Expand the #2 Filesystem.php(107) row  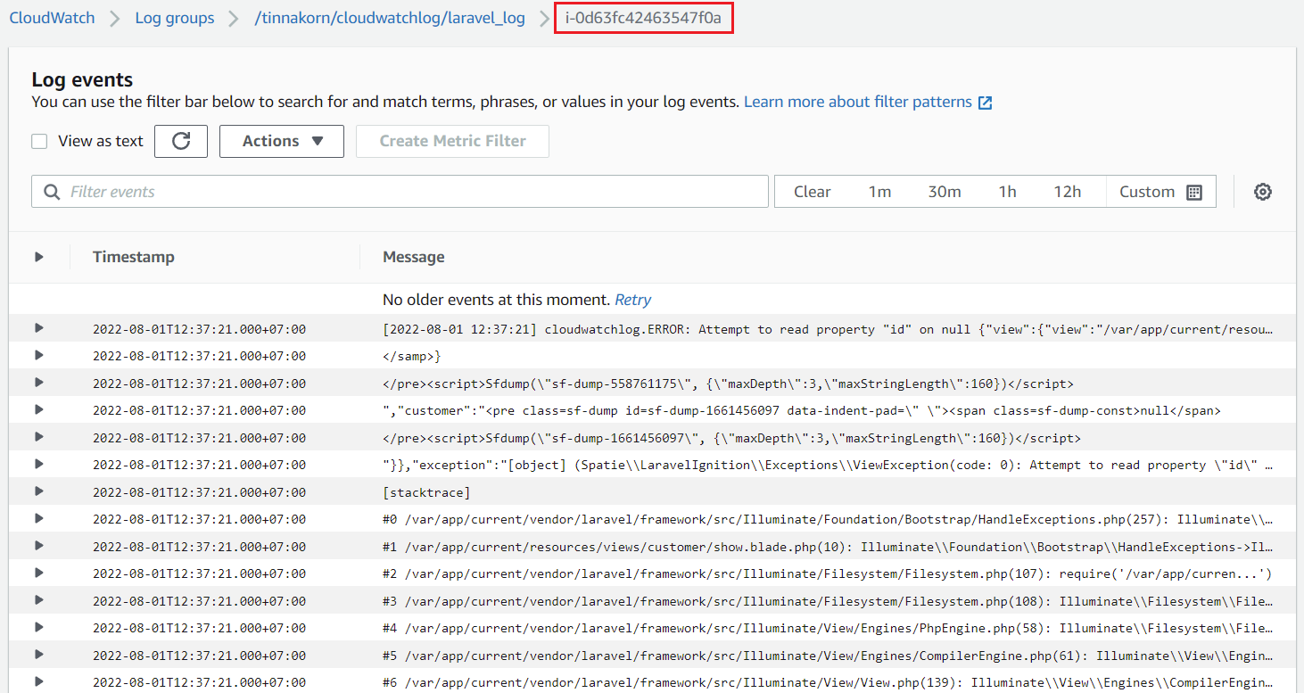coord(39,573)
